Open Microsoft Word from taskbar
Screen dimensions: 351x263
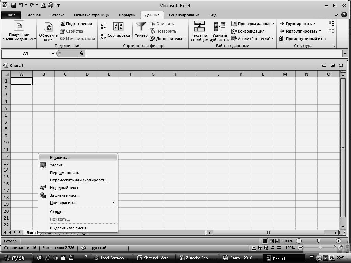[x=154, y=258]
